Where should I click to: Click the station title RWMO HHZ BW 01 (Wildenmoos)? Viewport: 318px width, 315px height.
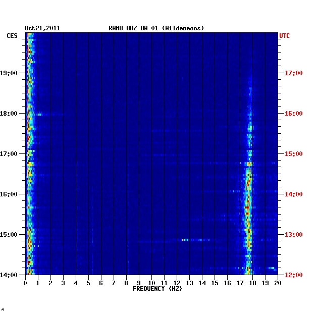pos(156,28)
